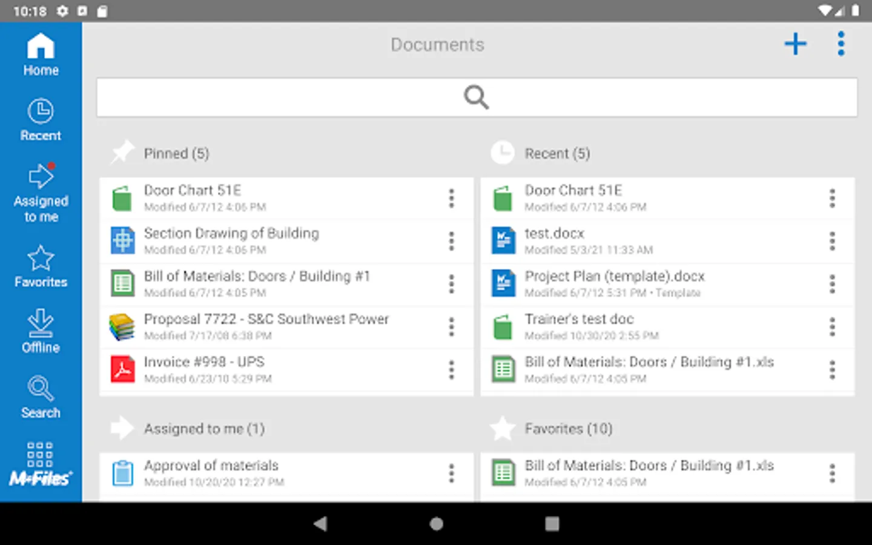This screenshot has width=872, height=545.
Task: Open options for Approval of materials
Action: pyautogui.click(x=451, y=473)
